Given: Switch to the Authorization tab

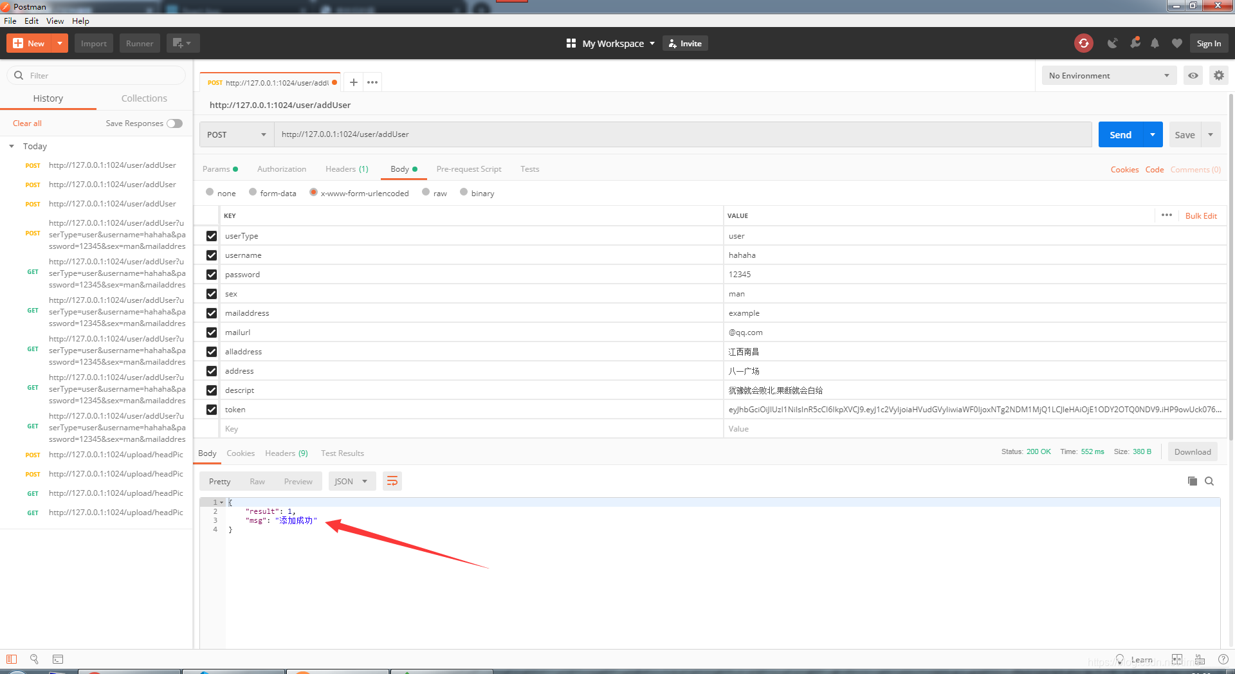Looking at the screenshot, I should pyautogui.click(x=282, y=169).
